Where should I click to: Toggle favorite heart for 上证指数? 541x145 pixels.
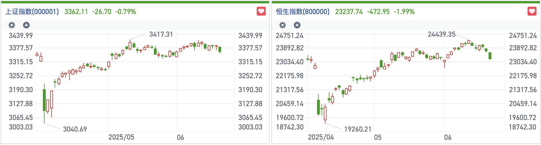pyautogui.click(x=261, y=11)
